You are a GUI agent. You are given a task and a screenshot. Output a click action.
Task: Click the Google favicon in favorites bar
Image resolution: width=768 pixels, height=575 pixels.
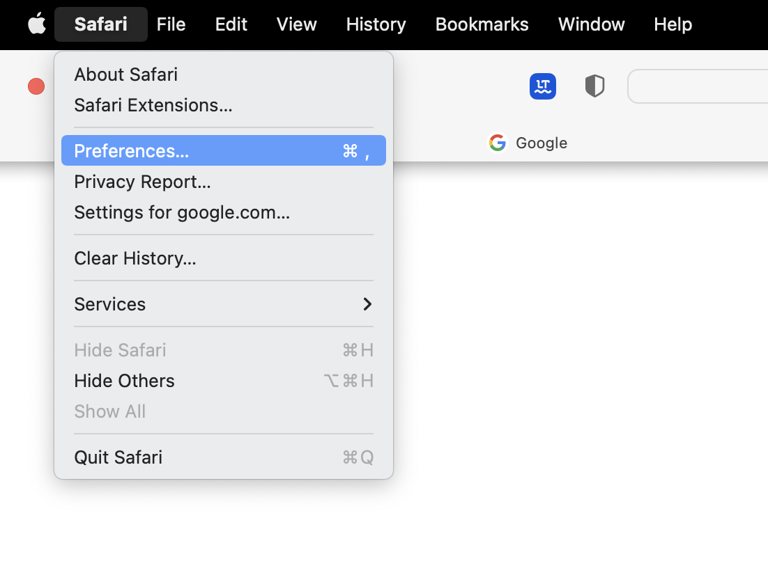(x=497, y=143)
